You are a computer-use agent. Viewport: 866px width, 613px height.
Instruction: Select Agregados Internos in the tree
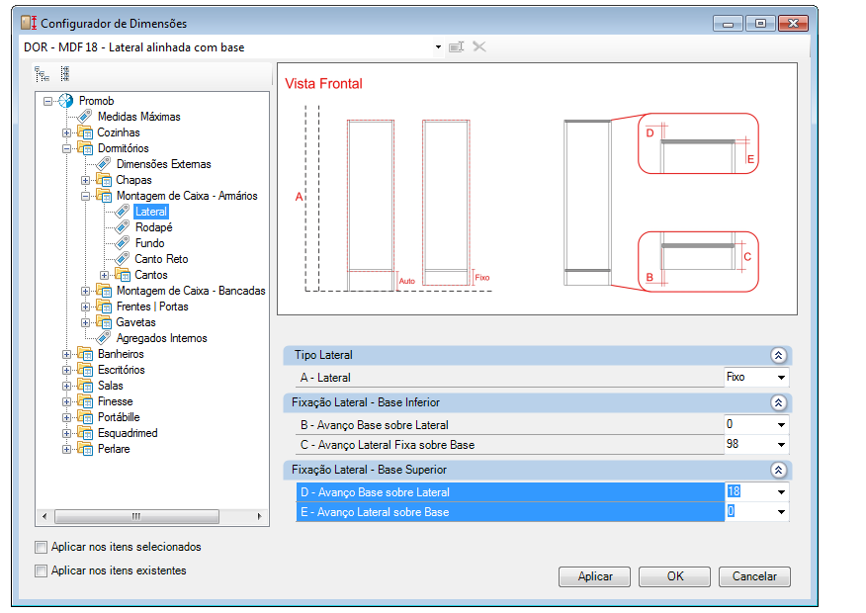161,338
